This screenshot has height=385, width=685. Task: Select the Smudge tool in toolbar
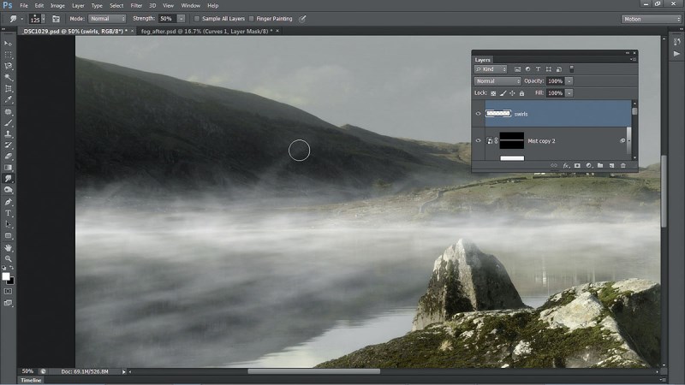[9, 179]
